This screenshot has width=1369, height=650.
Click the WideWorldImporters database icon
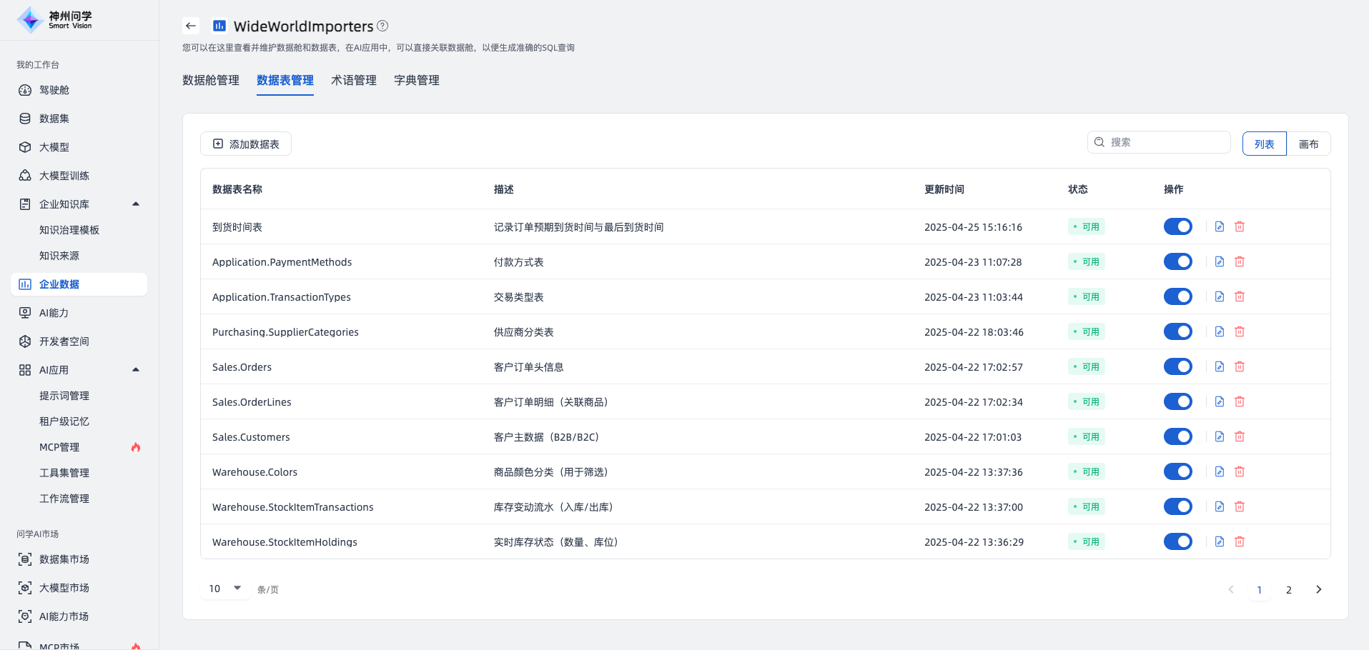click(x=219, y=26)
